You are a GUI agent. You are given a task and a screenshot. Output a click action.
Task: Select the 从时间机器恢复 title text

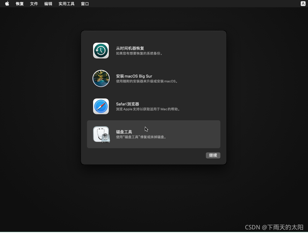tap(130, 48)
